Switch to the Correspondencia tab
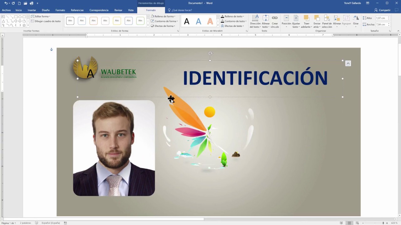 tap(99, 10)
